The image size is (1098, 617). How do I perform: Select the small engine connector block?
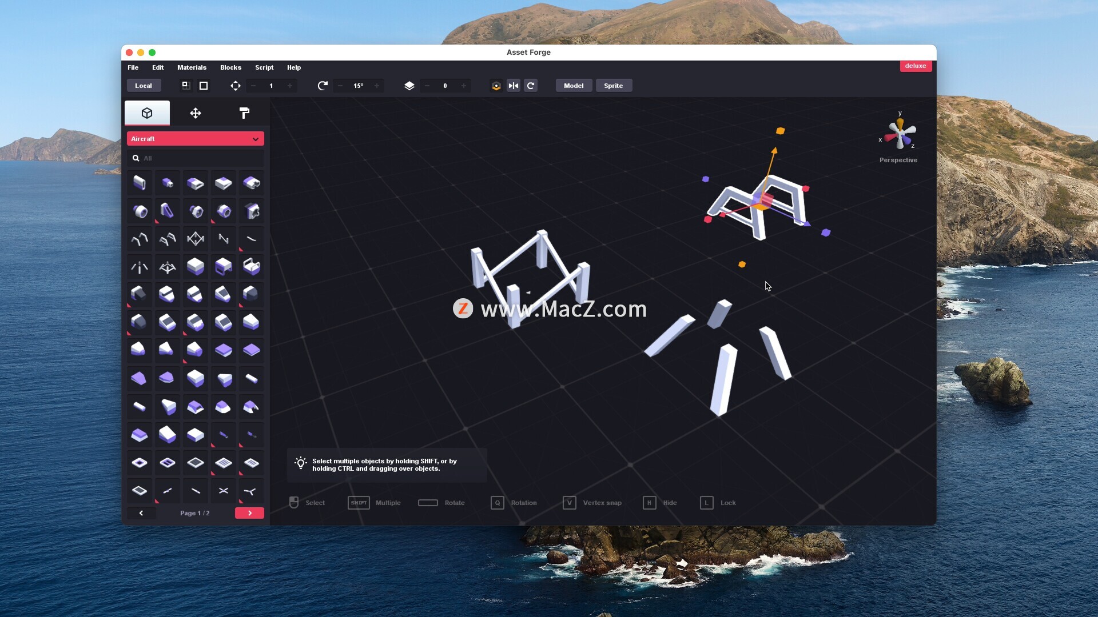click(x=168, y=183)
